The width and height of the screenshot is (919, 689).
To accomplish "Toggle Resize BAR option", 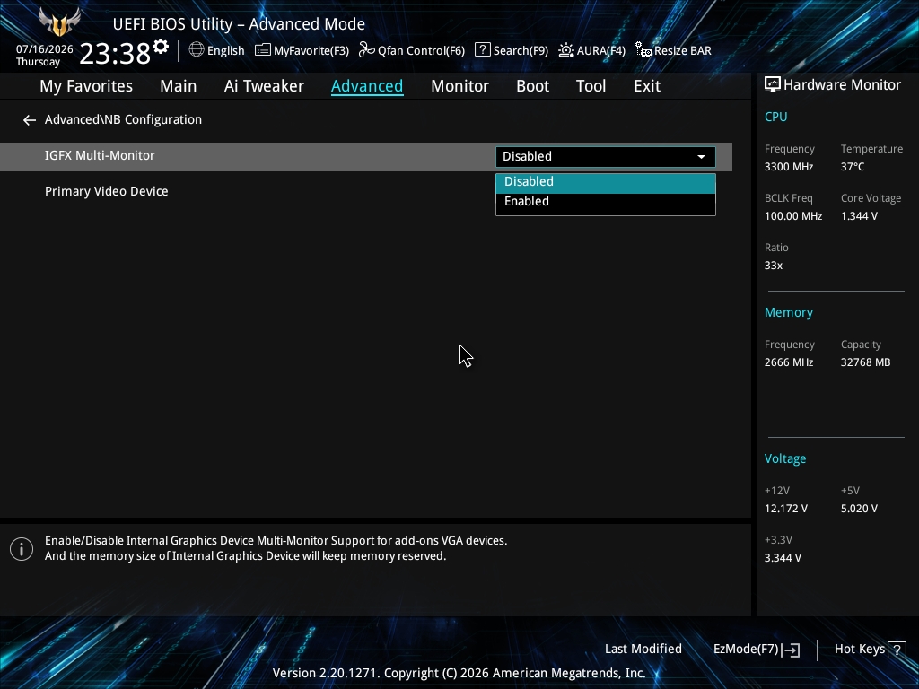I will coord(673,50).
